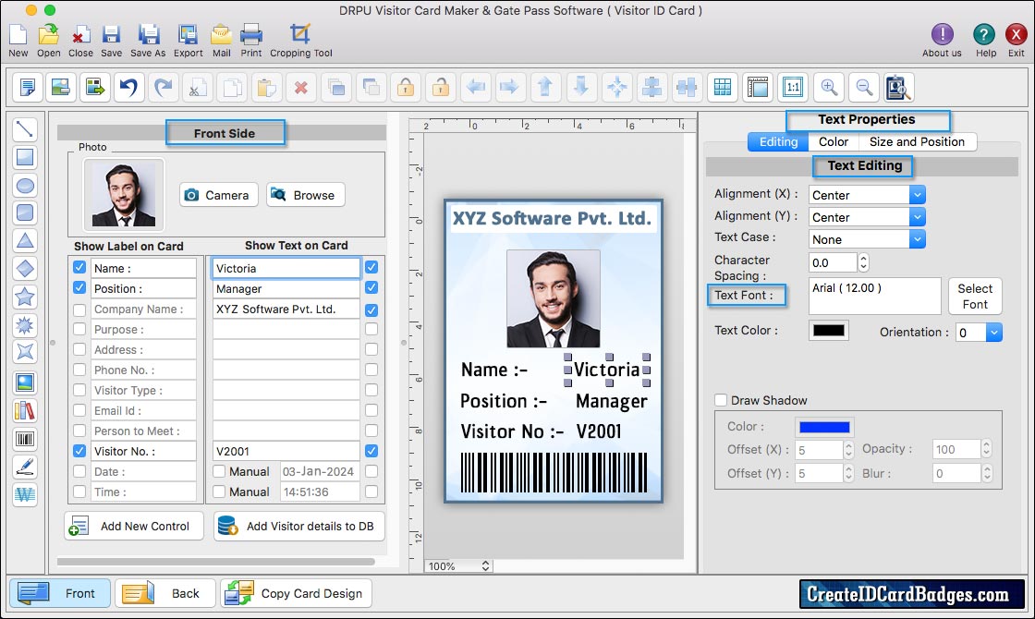
Task: Switch to the Front card side
Action: (x=60, y=593)
